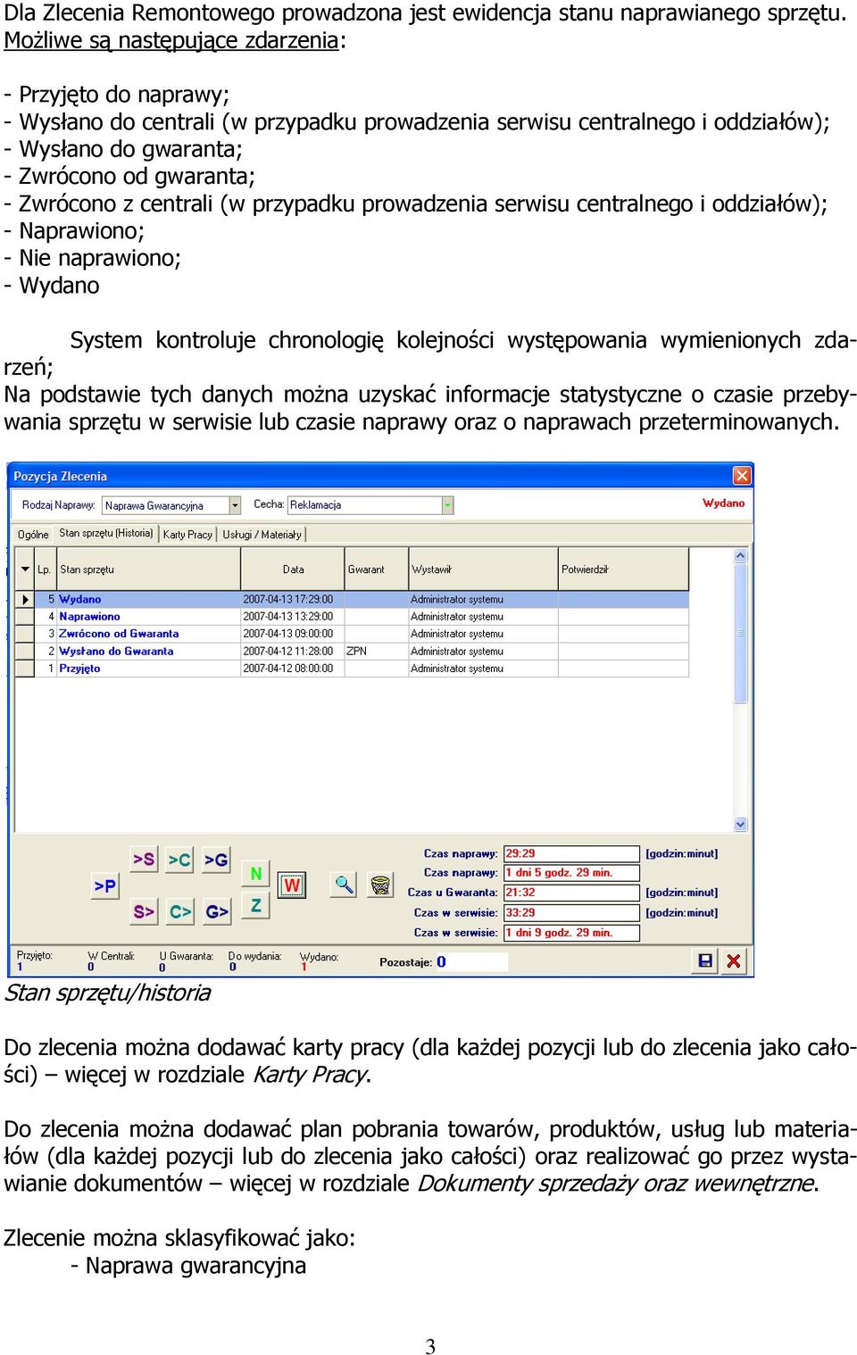The width and height of the screenshot is (857, 1355).
Task: Click the date 2007-04-13 17:29:00
Action: (287, 600)
